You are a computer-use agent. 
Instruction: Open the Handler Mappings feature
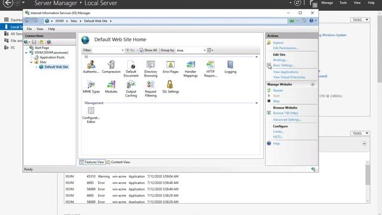[190, 69]
